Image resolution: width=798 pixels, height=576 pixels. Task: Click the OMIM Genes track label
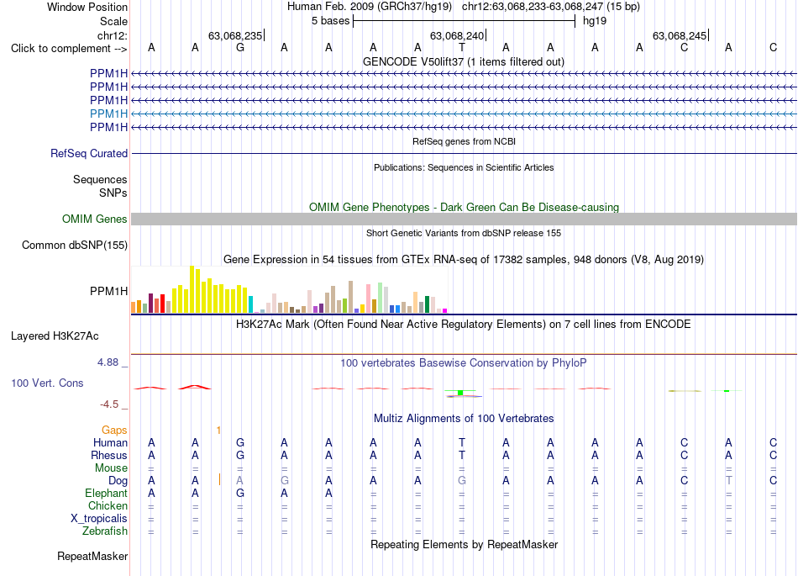click(x=95, y=219)
